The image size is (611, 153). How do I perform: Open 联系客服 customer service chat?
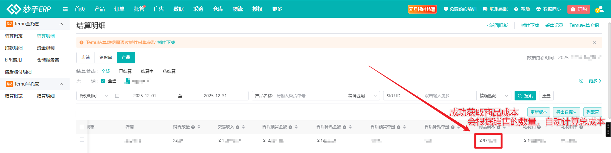pyautogui.click(x=495, y=9)
